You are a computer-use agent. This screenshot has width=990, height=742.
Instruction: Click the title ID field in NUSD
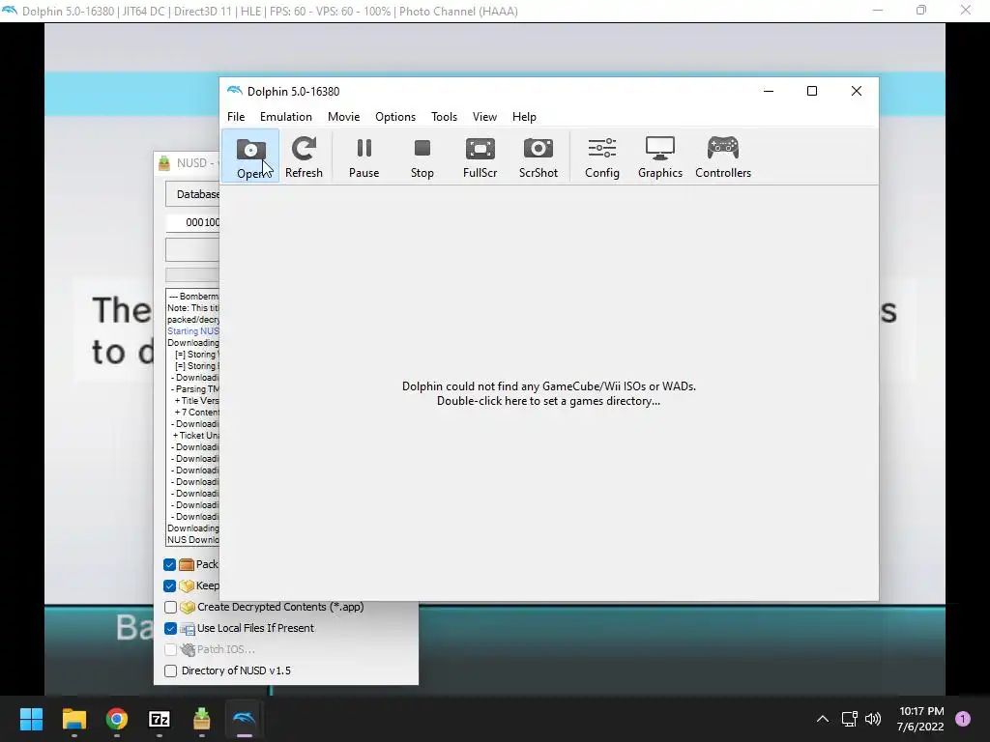[192, 222]
